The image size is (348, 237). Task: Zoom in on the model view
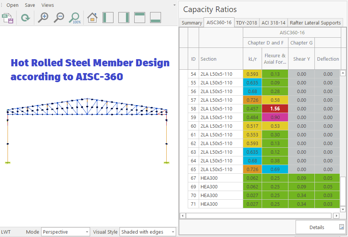click(x=43, y=18)
